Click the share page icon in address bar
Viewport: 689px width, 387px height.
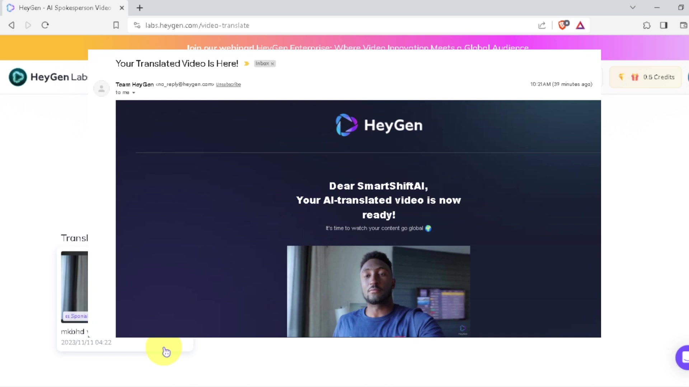[542, 25]
